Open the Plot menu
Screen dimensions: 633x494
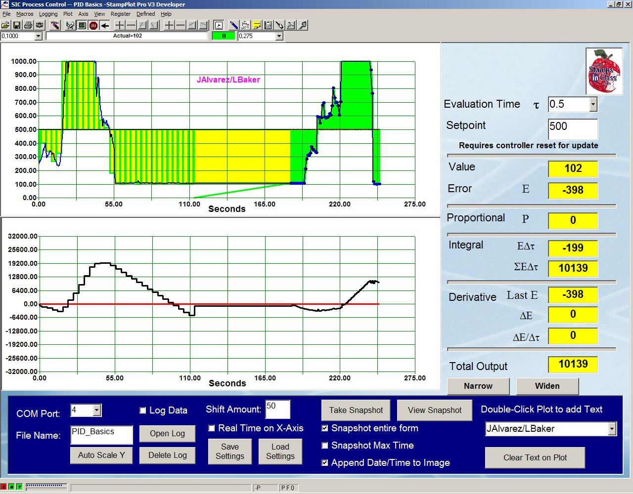coord(68,14)
